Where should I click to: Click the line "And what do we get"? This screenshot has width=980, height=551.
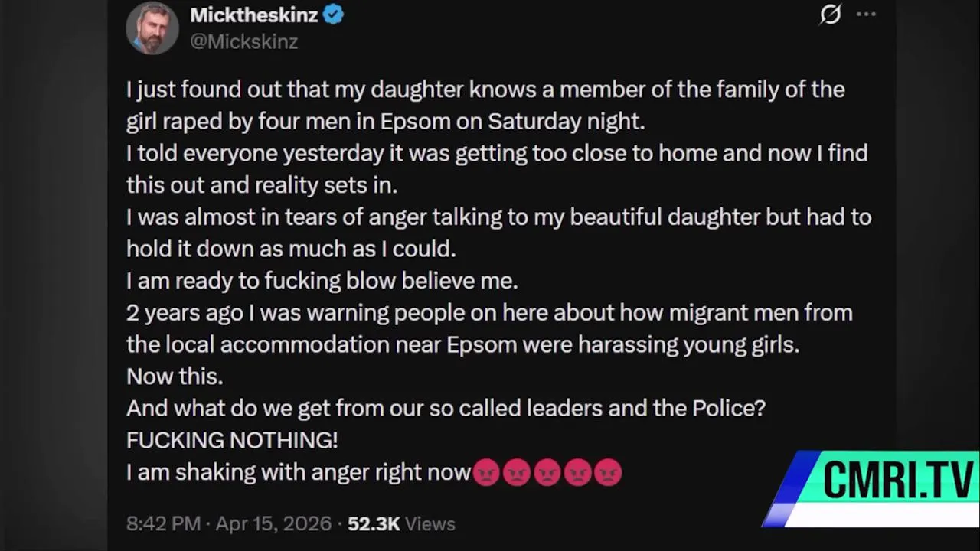[446, 408]
